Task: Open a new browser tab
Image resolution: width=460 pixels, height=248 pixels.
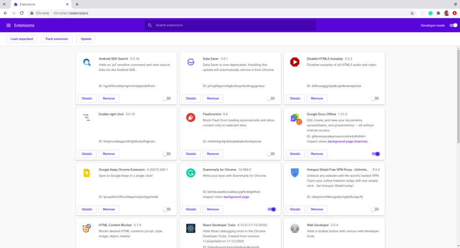Action: [x=77, y=4]
